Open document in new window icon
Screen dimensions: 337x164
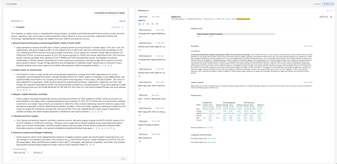pos(331,17)
